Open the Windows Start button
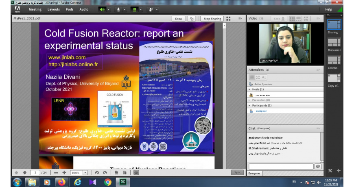354x187 pixels. point(17,182)
